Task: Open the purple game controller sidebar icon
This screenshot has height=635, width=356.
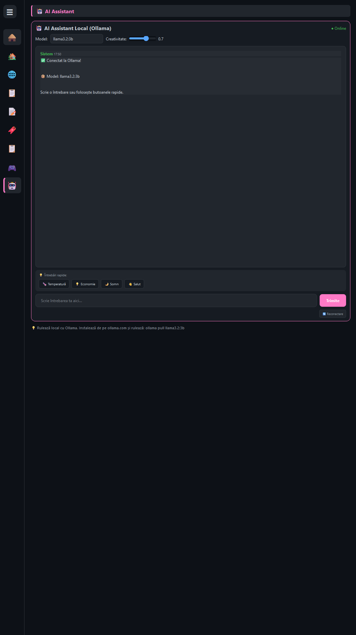Action: coord(12,168)
